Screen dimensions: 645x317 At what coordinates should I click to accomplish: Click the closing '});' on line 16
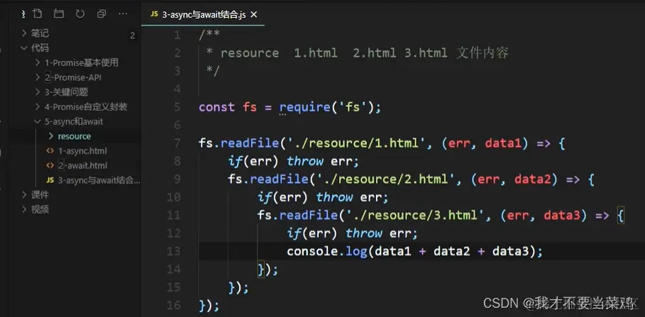(x=209, y=305)
